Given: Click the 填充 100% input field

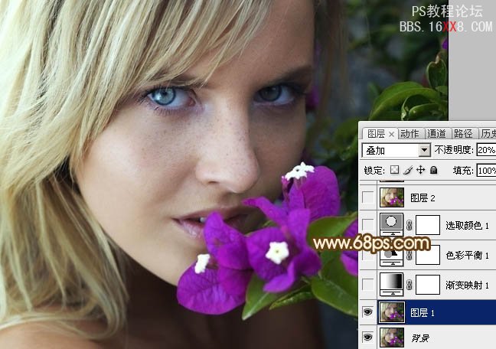Looking at the screenshot, I should coord(486,171).
